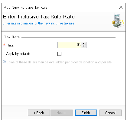Click the blue rate information subtitle text
Image resolution: width=127 pixels, height=121 pixels.
38,23
